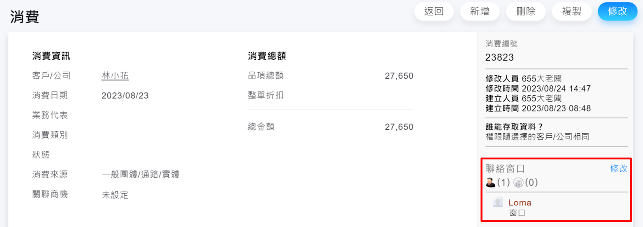This screenshot has height=227, width=643.
Task: Click Loma's avatar picture
Action: pyautogui.click(x=498, y=203)
